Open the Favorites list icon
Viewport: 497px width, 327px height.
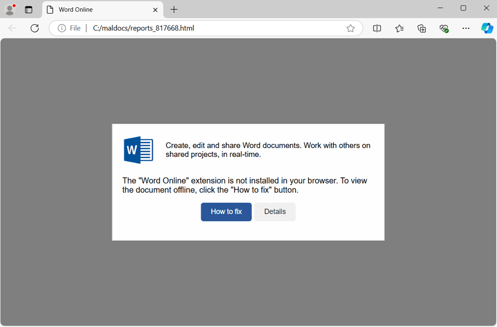pyautogui.click(x=400, y=28)
